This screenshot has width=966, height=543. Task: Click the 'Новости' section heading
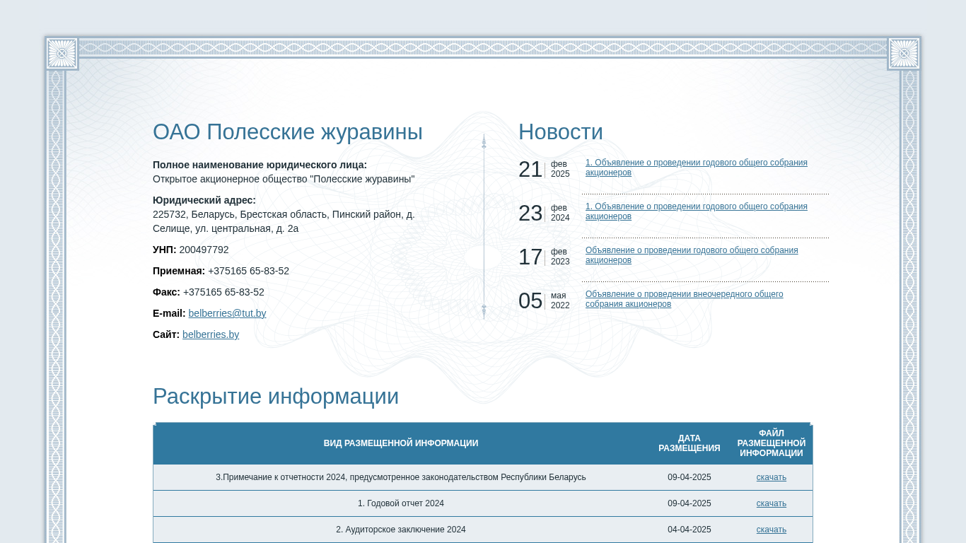(x=560, y=132)
